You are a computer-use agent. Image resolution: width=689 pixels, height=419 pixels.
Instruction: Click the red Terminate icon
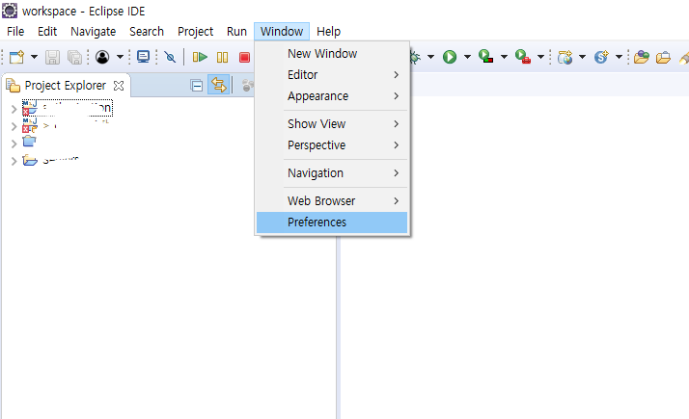coord(245,57)
